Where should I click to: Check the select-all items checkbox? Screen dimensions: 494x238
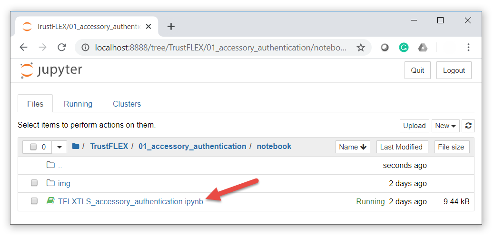[x=33, y=147]
